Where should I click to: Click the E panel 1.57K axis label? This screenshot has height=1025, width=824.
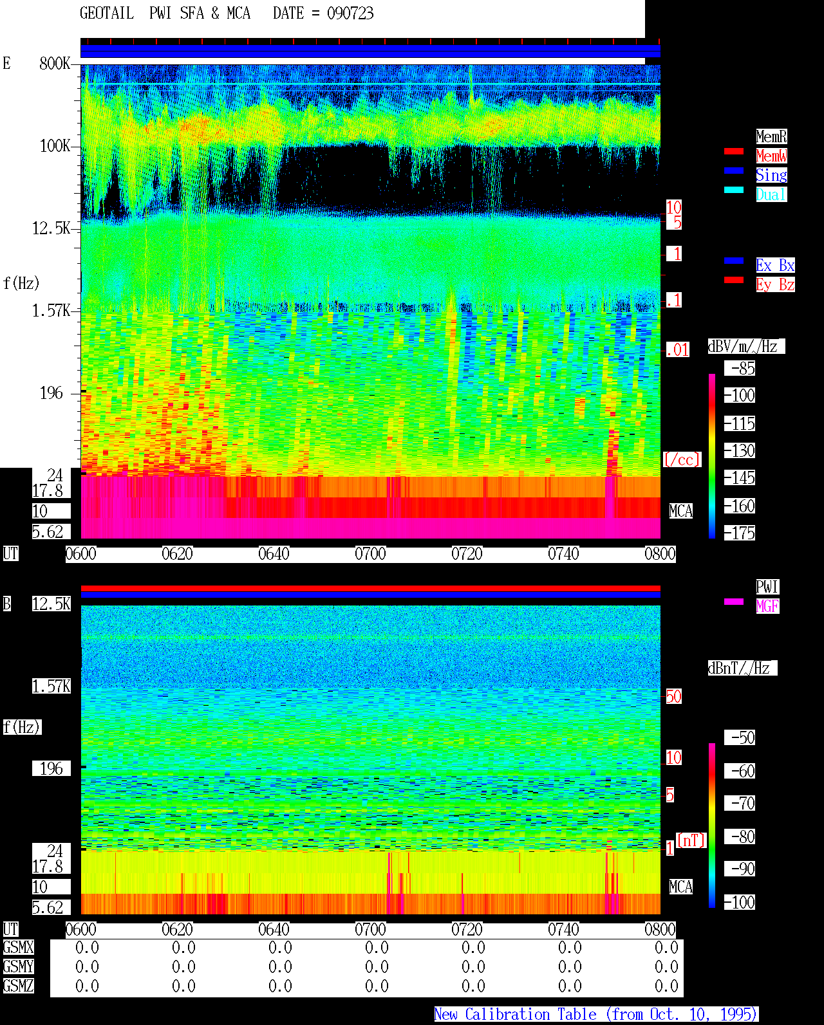click(51, 311)
